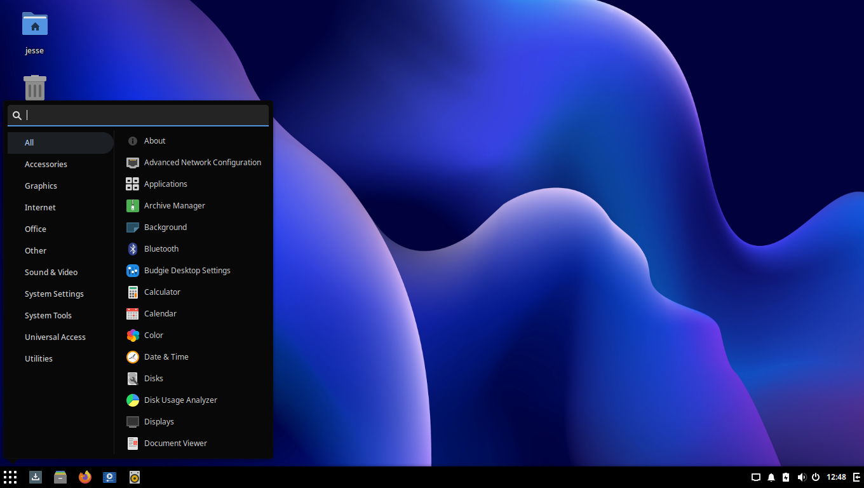
Task: Select the Accessories category
Action: (x=60, y=165)
